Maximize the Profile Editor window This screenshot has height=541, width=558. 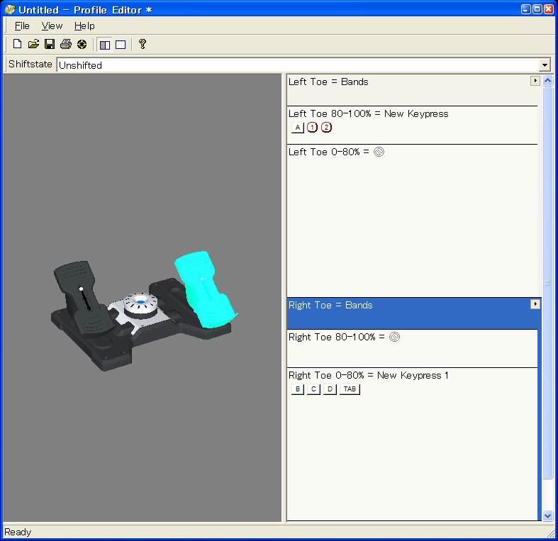537,9
